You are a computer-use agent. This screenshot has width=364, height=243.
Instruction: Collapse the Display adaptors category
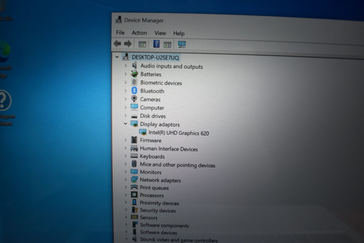126,124
